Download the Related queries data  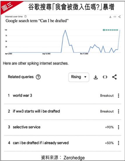click(96, 77)
